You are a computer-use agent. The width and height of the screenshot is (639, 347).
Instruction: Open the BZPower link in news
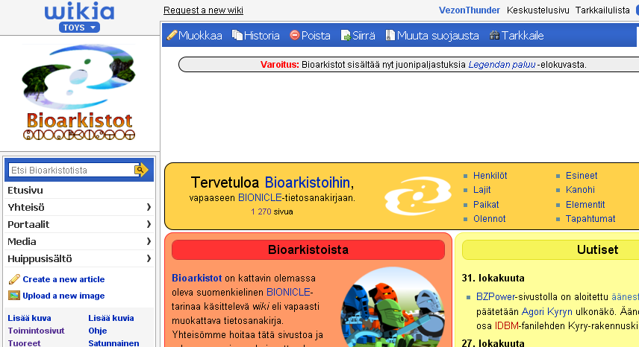496,296
